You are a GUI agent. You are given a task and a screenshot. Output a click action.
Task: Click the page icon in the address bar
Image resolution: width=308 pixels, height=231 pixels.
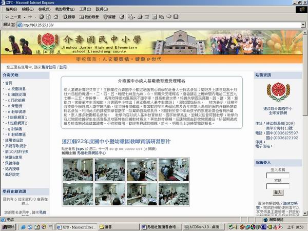pos(20,25)
